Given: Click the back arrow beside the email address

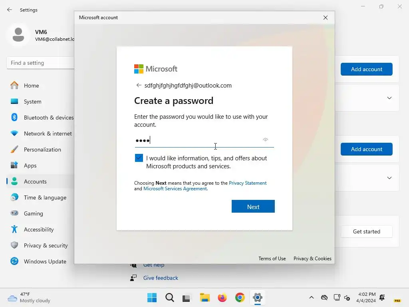Looking at the screenshot, I should (x=139, y=85).
